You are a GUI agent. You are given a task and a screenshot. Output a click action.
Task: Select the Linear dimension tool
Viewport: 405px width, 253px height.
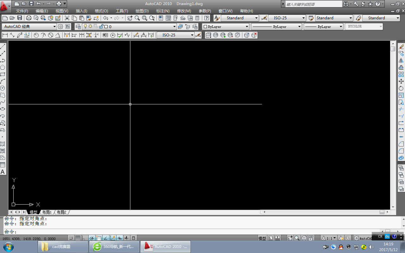[5, 35]
